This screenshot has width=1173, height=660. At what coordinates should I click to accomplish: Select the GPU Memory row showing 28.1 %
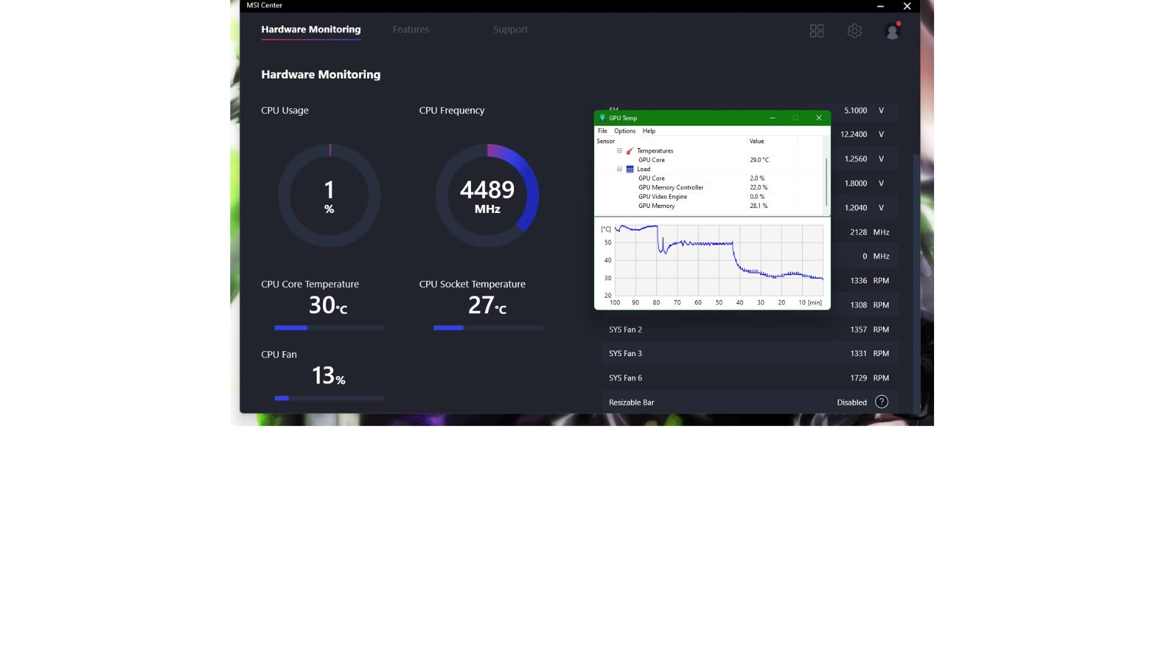pyautogui.click(x=709, y=206)
